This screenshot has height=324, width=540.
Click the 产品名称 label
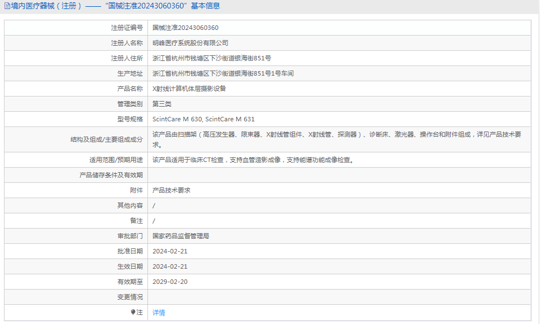coord(130,89)
